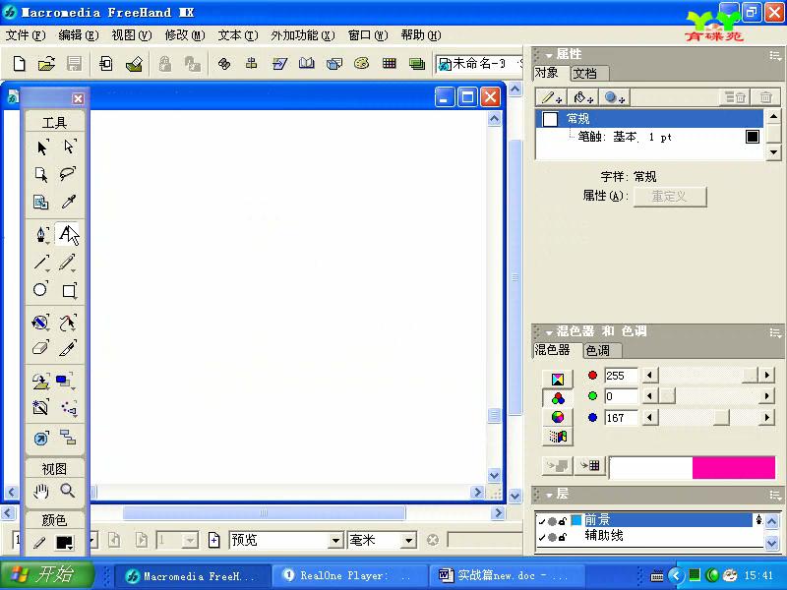Image resolution: width=787 pixels, height=590 pixels.
Task: Switch mixer to system color picker mode
Action: click(558, 436)
